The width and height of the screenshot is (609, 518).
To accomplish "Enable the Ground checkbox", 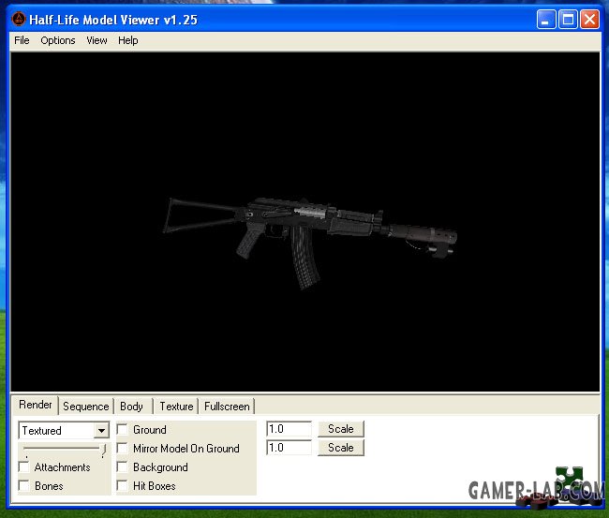I will (x=122, y=429).
